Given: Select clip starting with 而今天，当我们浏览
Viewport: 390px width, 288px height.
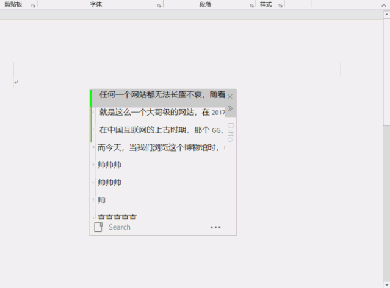Looking at the screenshot, I should 158,147.
